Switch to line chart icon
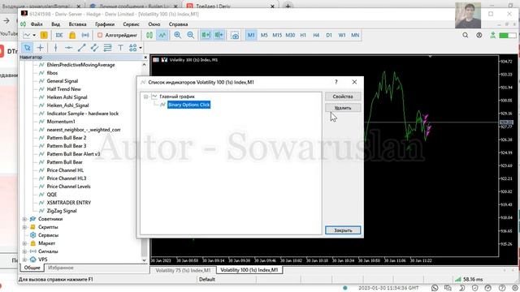 point(162,35)
